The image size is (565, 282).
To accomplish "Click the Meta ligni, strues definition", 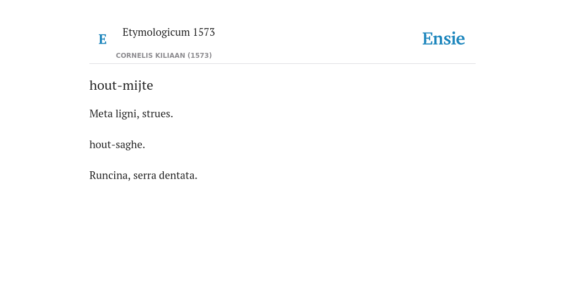I will click(x=131, y=113).
